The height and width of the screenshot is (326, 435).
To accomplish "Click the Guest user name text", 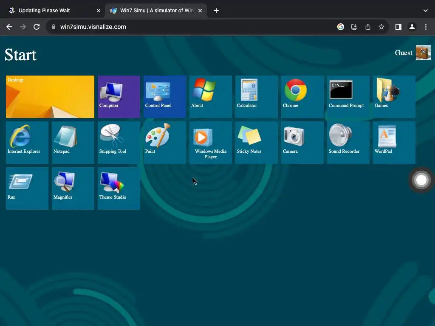I will 404,53.
